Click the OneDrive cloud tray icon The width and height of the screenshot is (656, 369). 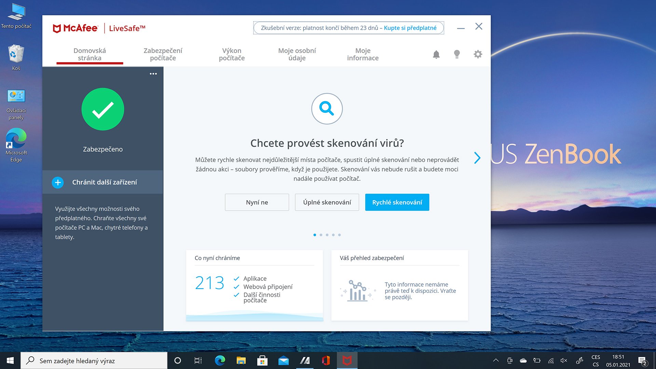tap(523, 360)
